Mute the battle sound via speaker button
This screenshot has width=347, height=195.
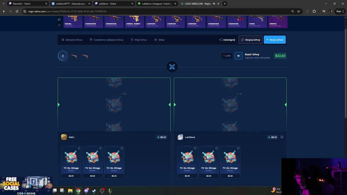[239, 56]
